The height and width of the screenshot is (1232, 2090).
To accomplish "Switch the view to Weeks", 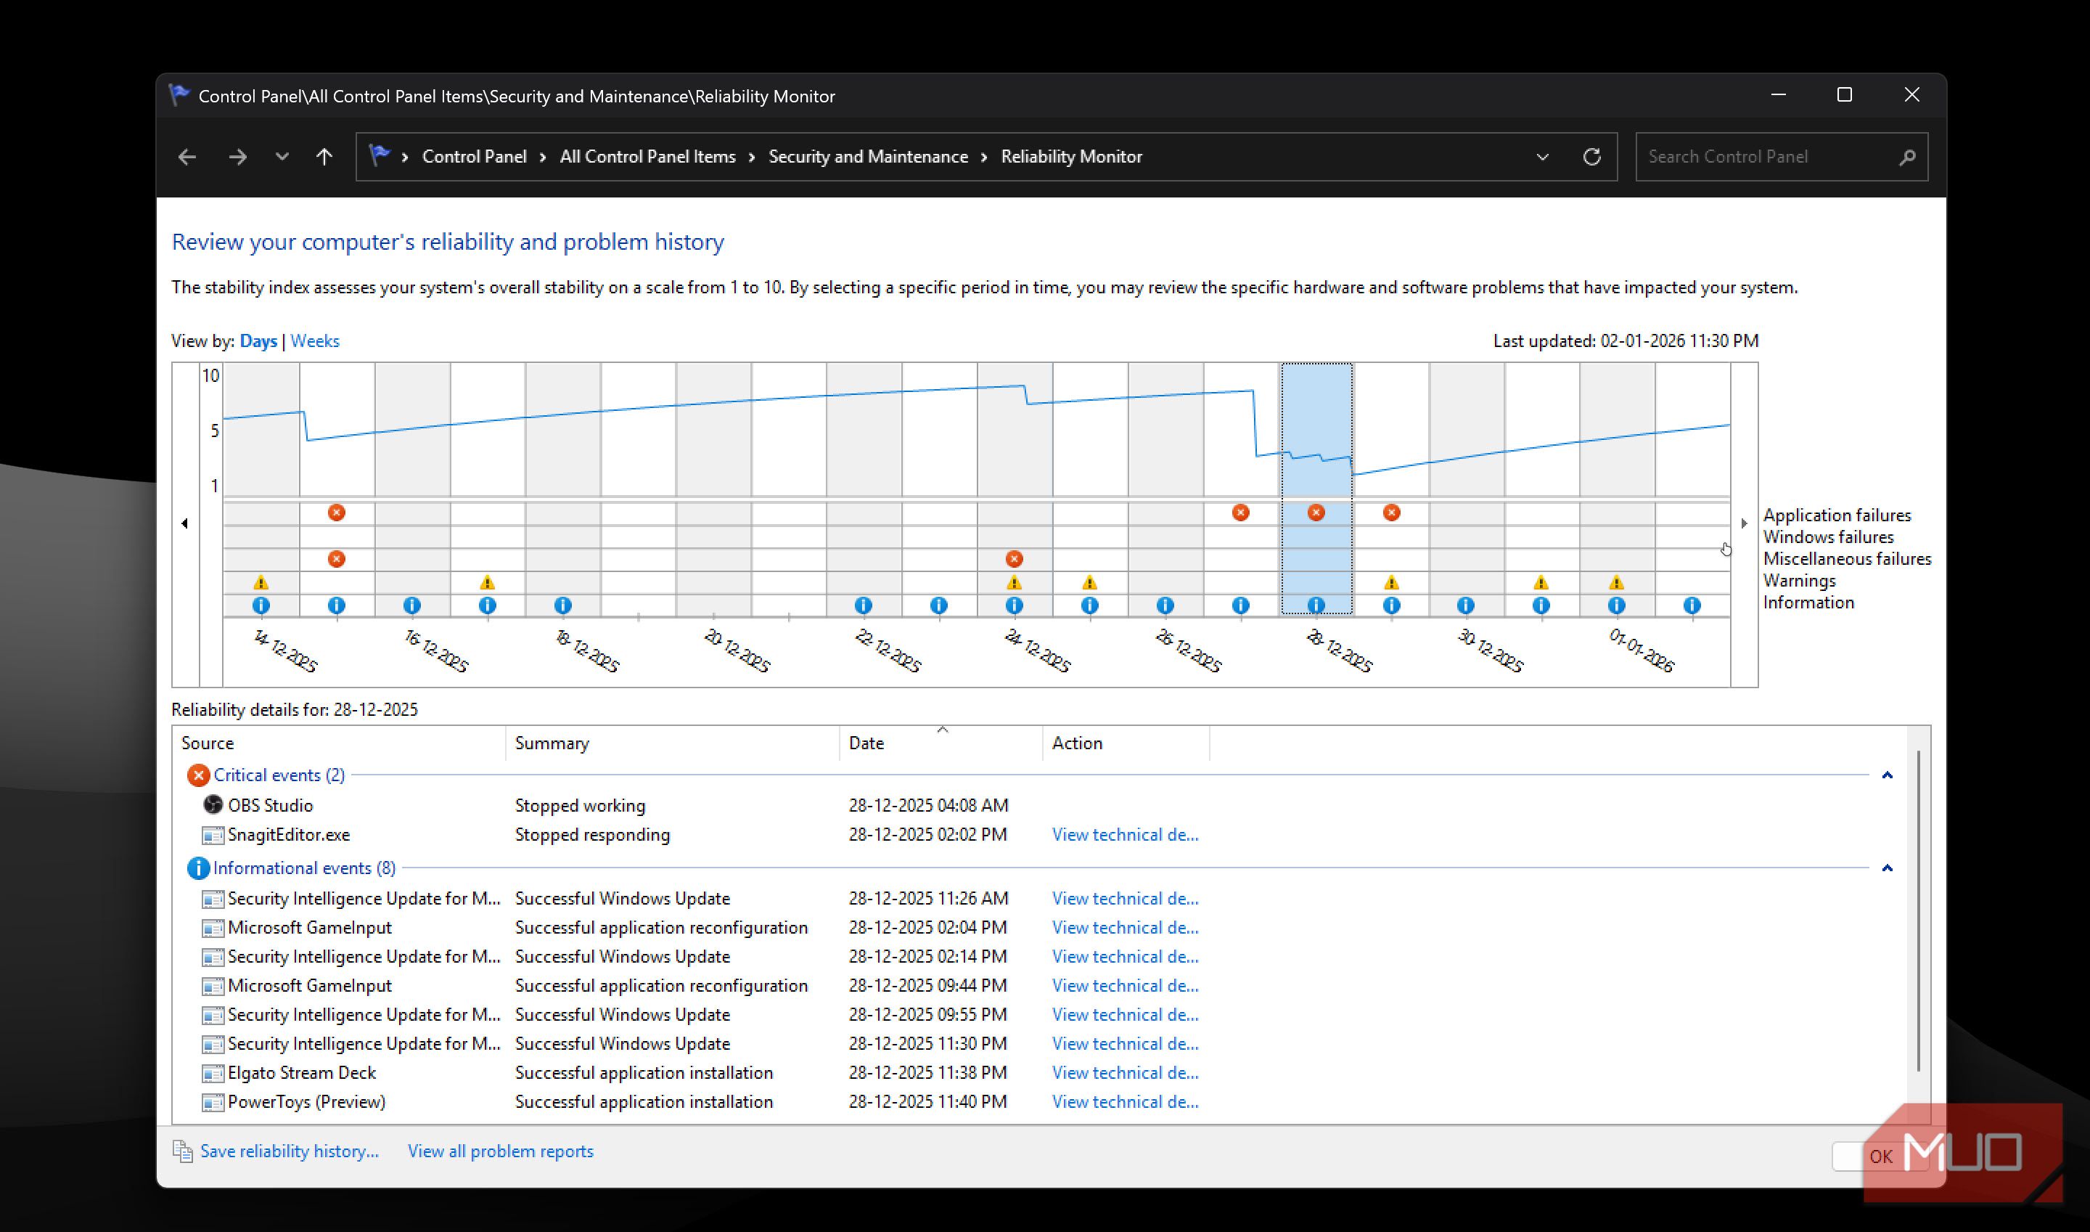I will pyautogui.click(x=314, y=341).
